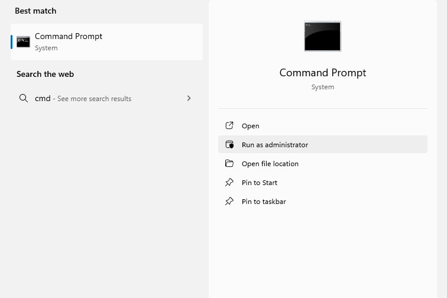The height and width of the screenshot is (298, 447).
Task: Click the Pin to Start pin icon
Action: tap(229, 183)
